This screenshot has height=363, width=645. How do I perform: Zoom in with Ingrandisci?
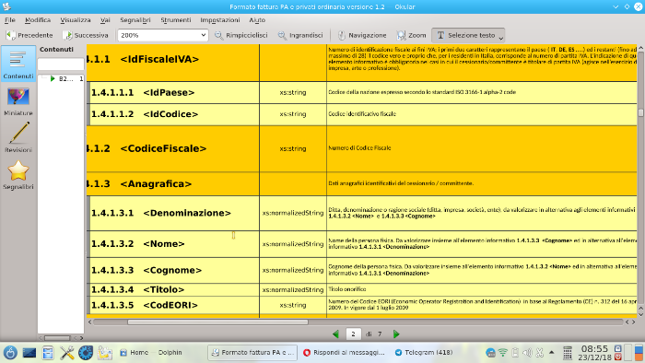click(300, 35)
